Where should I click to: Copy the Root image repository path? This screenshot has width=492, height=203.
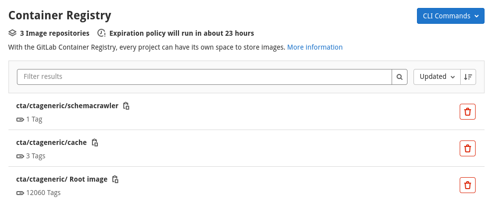coord(115,179)
